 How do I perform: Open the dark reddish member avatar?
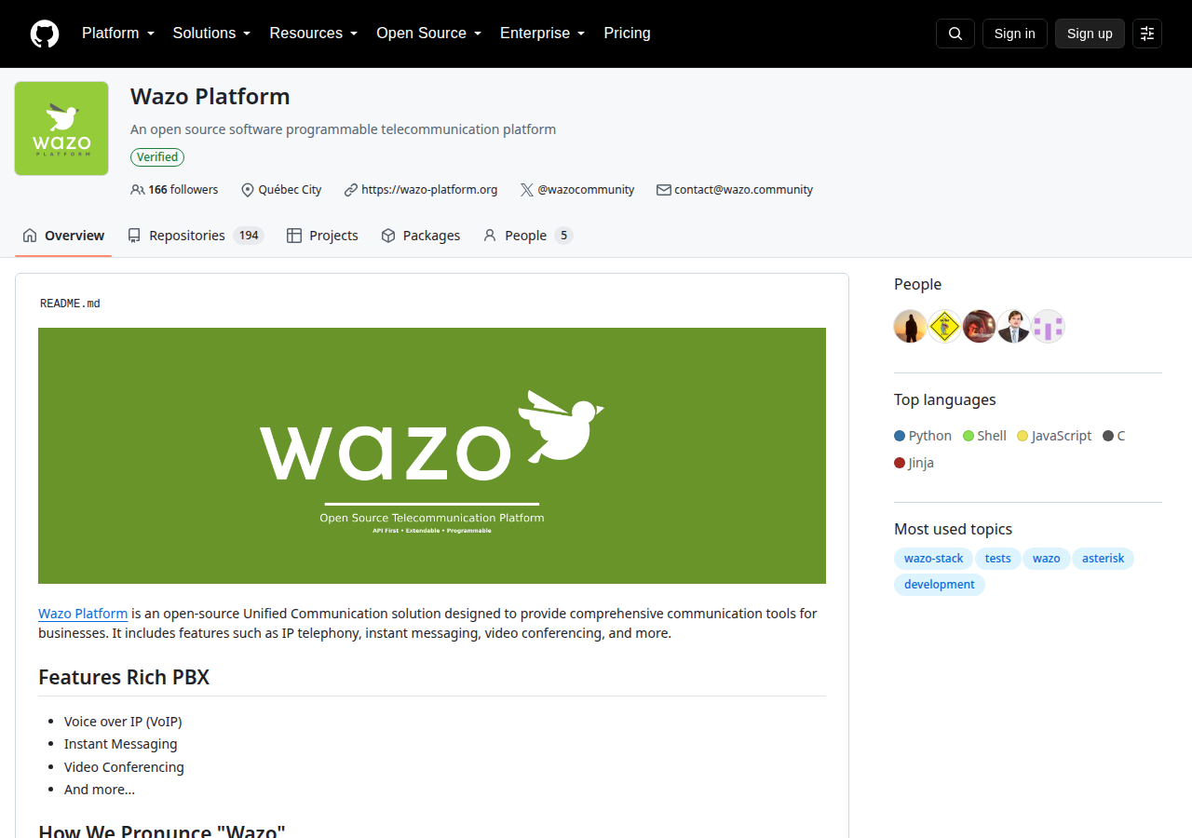pos(980,327)
